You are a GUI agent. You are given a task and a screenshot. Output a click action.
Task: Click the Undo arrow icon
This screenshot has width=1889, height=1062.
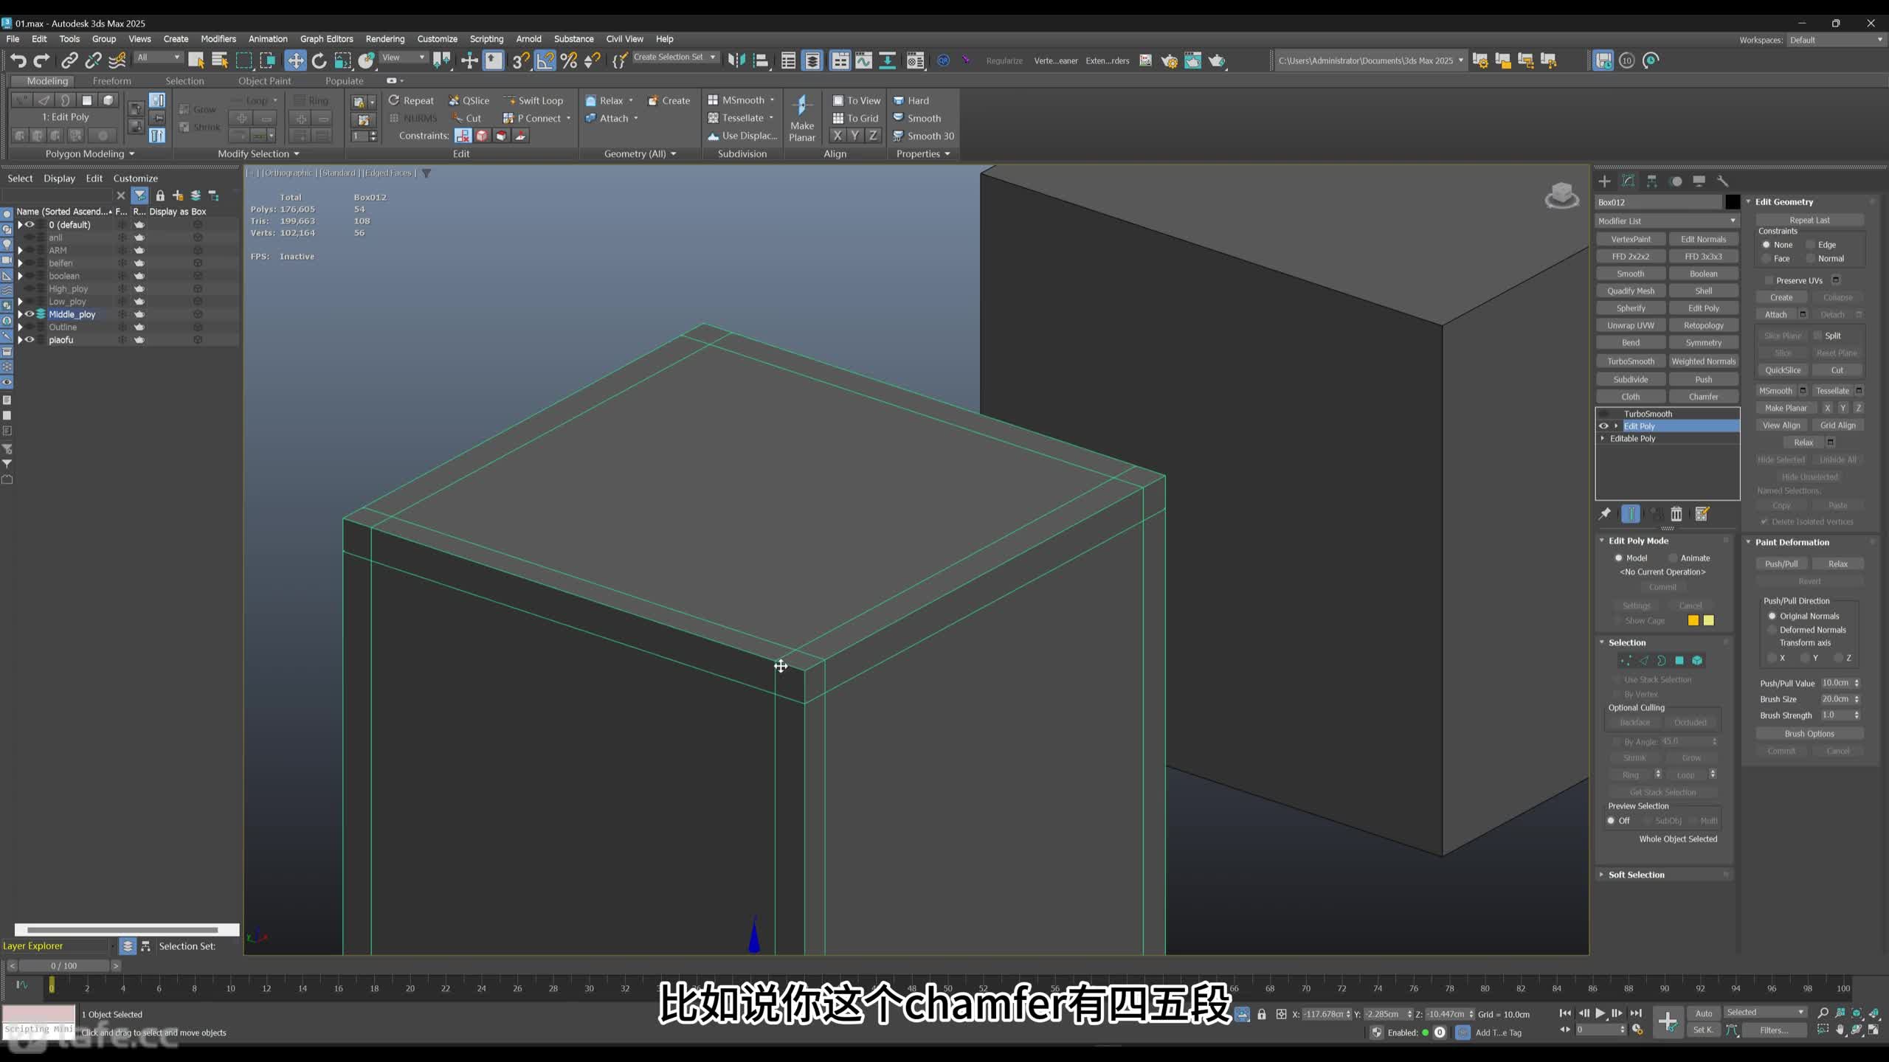pos(18,60)
